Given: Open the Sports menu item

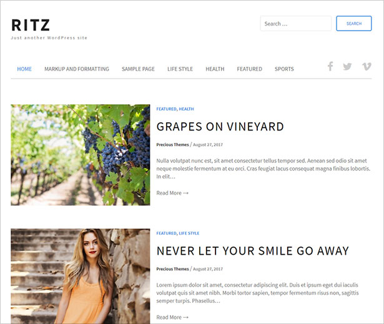Looking at the screenshot, I should pos(284,69).
